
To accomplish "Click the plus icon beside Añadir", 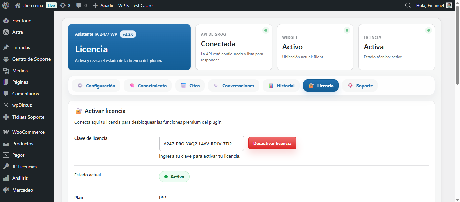I will (95, 5).
